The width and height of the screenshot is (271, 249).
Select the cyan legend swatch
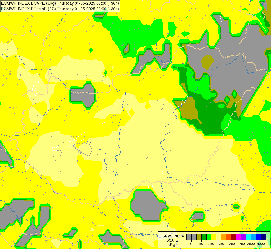point(249,237)
